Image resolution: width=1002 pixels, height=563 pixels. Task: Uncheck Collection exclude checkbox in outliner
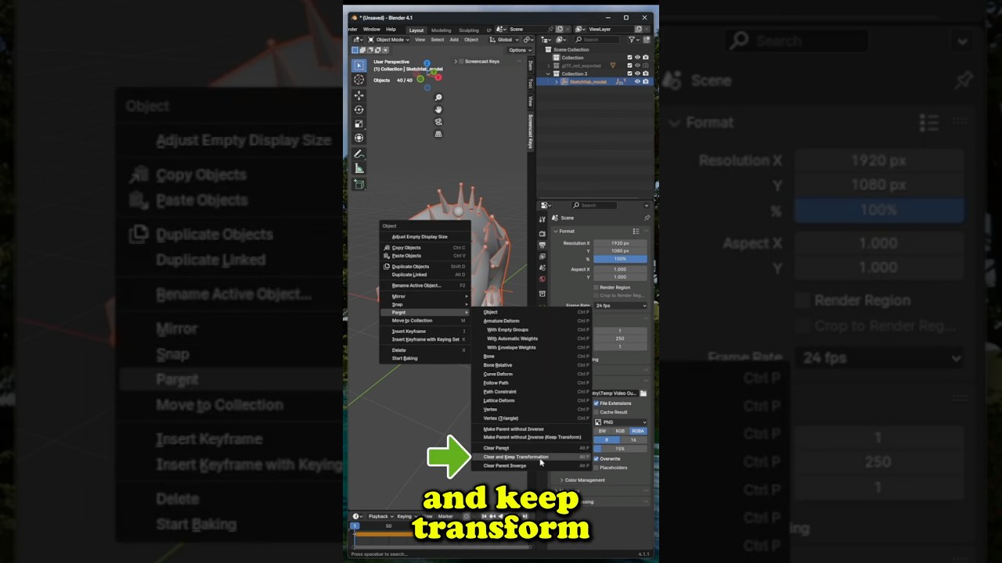pyautogui.click(x=629, y=58)
